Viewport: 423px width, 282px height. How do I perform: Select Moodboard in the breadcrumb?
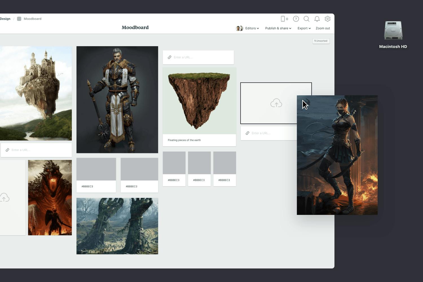[x=32, y=19]
